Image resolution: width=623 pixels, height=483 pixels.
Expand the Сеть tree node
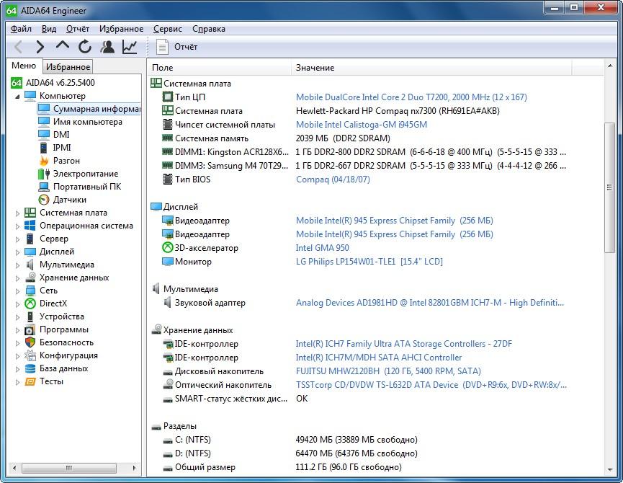click(17, 291)
